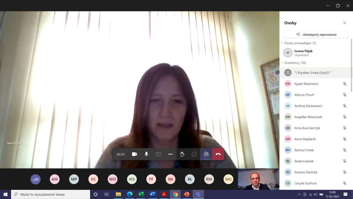Image resolution: width=353 pixels, height=199 pixels.
Task: Hang up the call
Action: [x=218, y=154]
